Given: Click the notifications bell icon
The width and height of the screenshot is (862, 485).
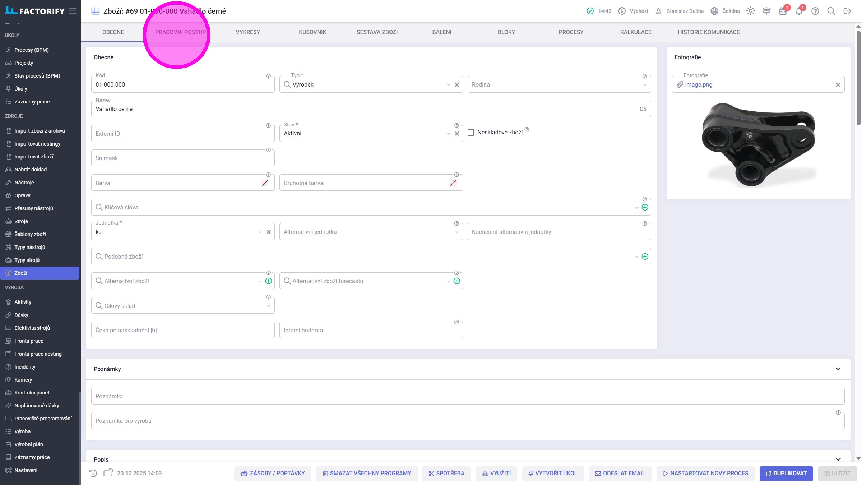Looking at the screenshot, I should [x=799, y=11].
